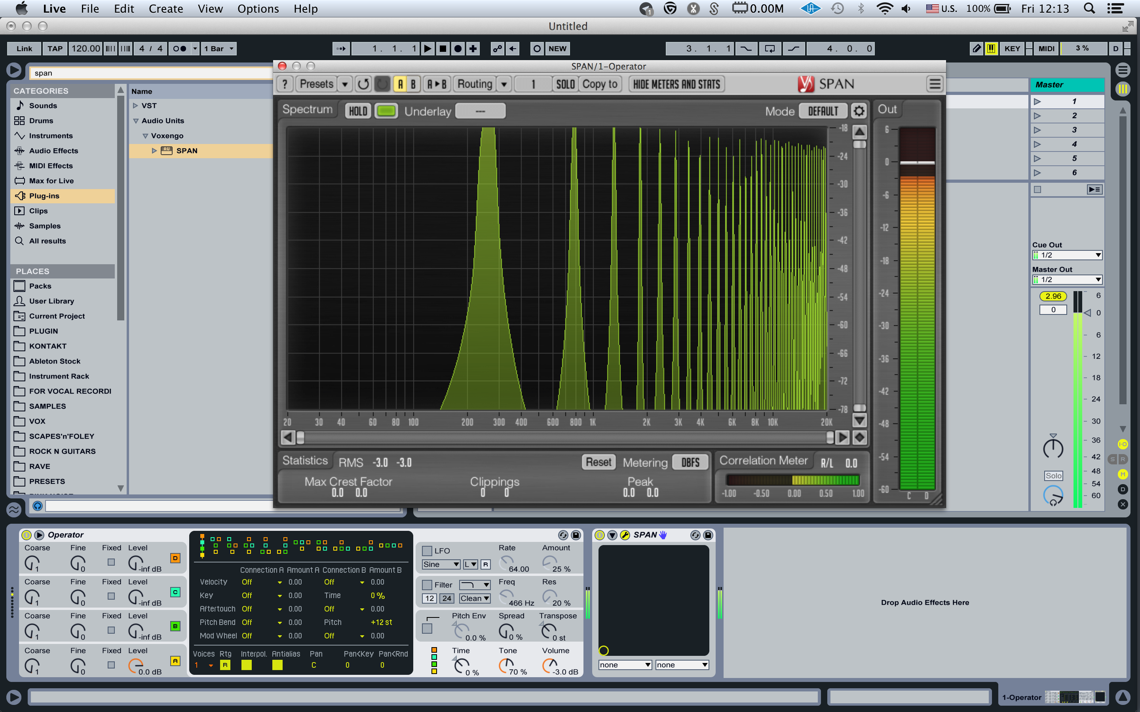The height and width of the screenshot is (712, 1140).
Task: Expand the VST folder in browser
Action: [x=136, y=106]
